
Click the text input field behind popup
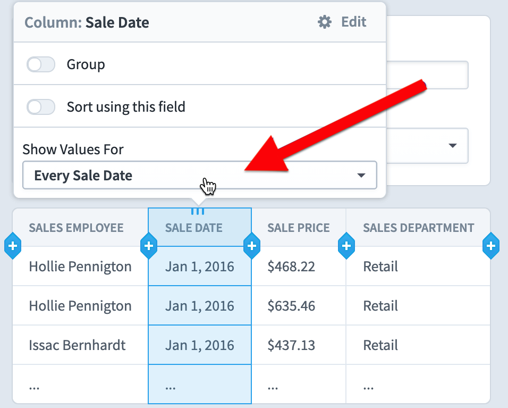pos(427,75)
